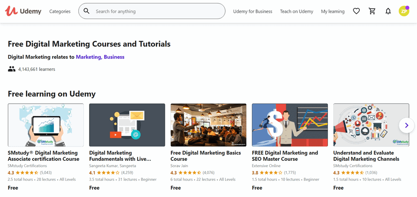Open the ZP profile avatar
417x197 pixels.
click(404, 11)
